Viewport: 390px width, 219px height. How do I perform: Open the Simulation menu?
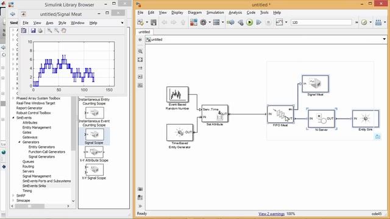(215, 12)
